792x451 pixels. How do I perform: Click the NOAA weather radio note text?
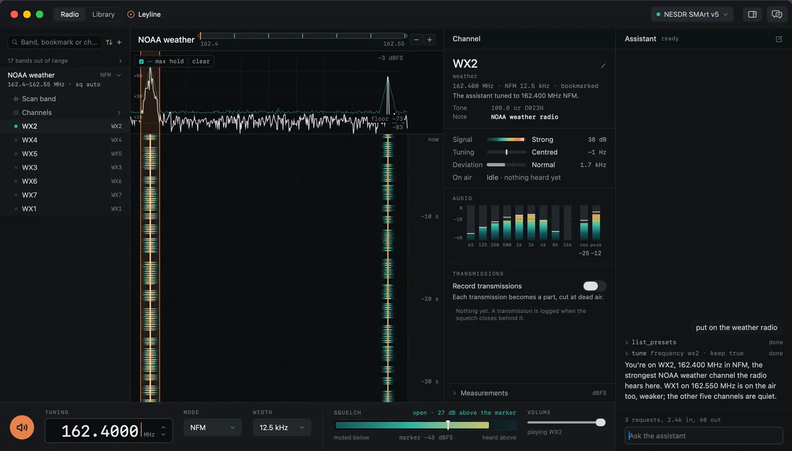(524, 117)
